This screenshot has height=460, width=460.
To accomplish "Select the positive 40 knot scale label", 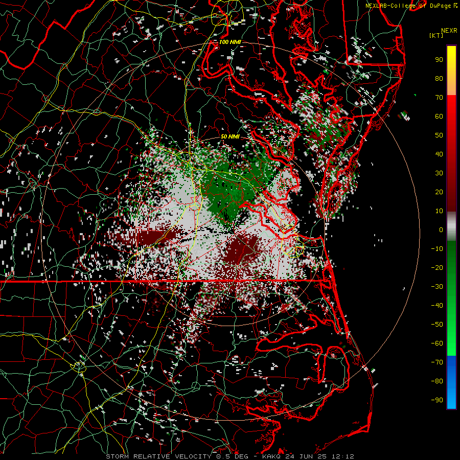I will point(439,154).
